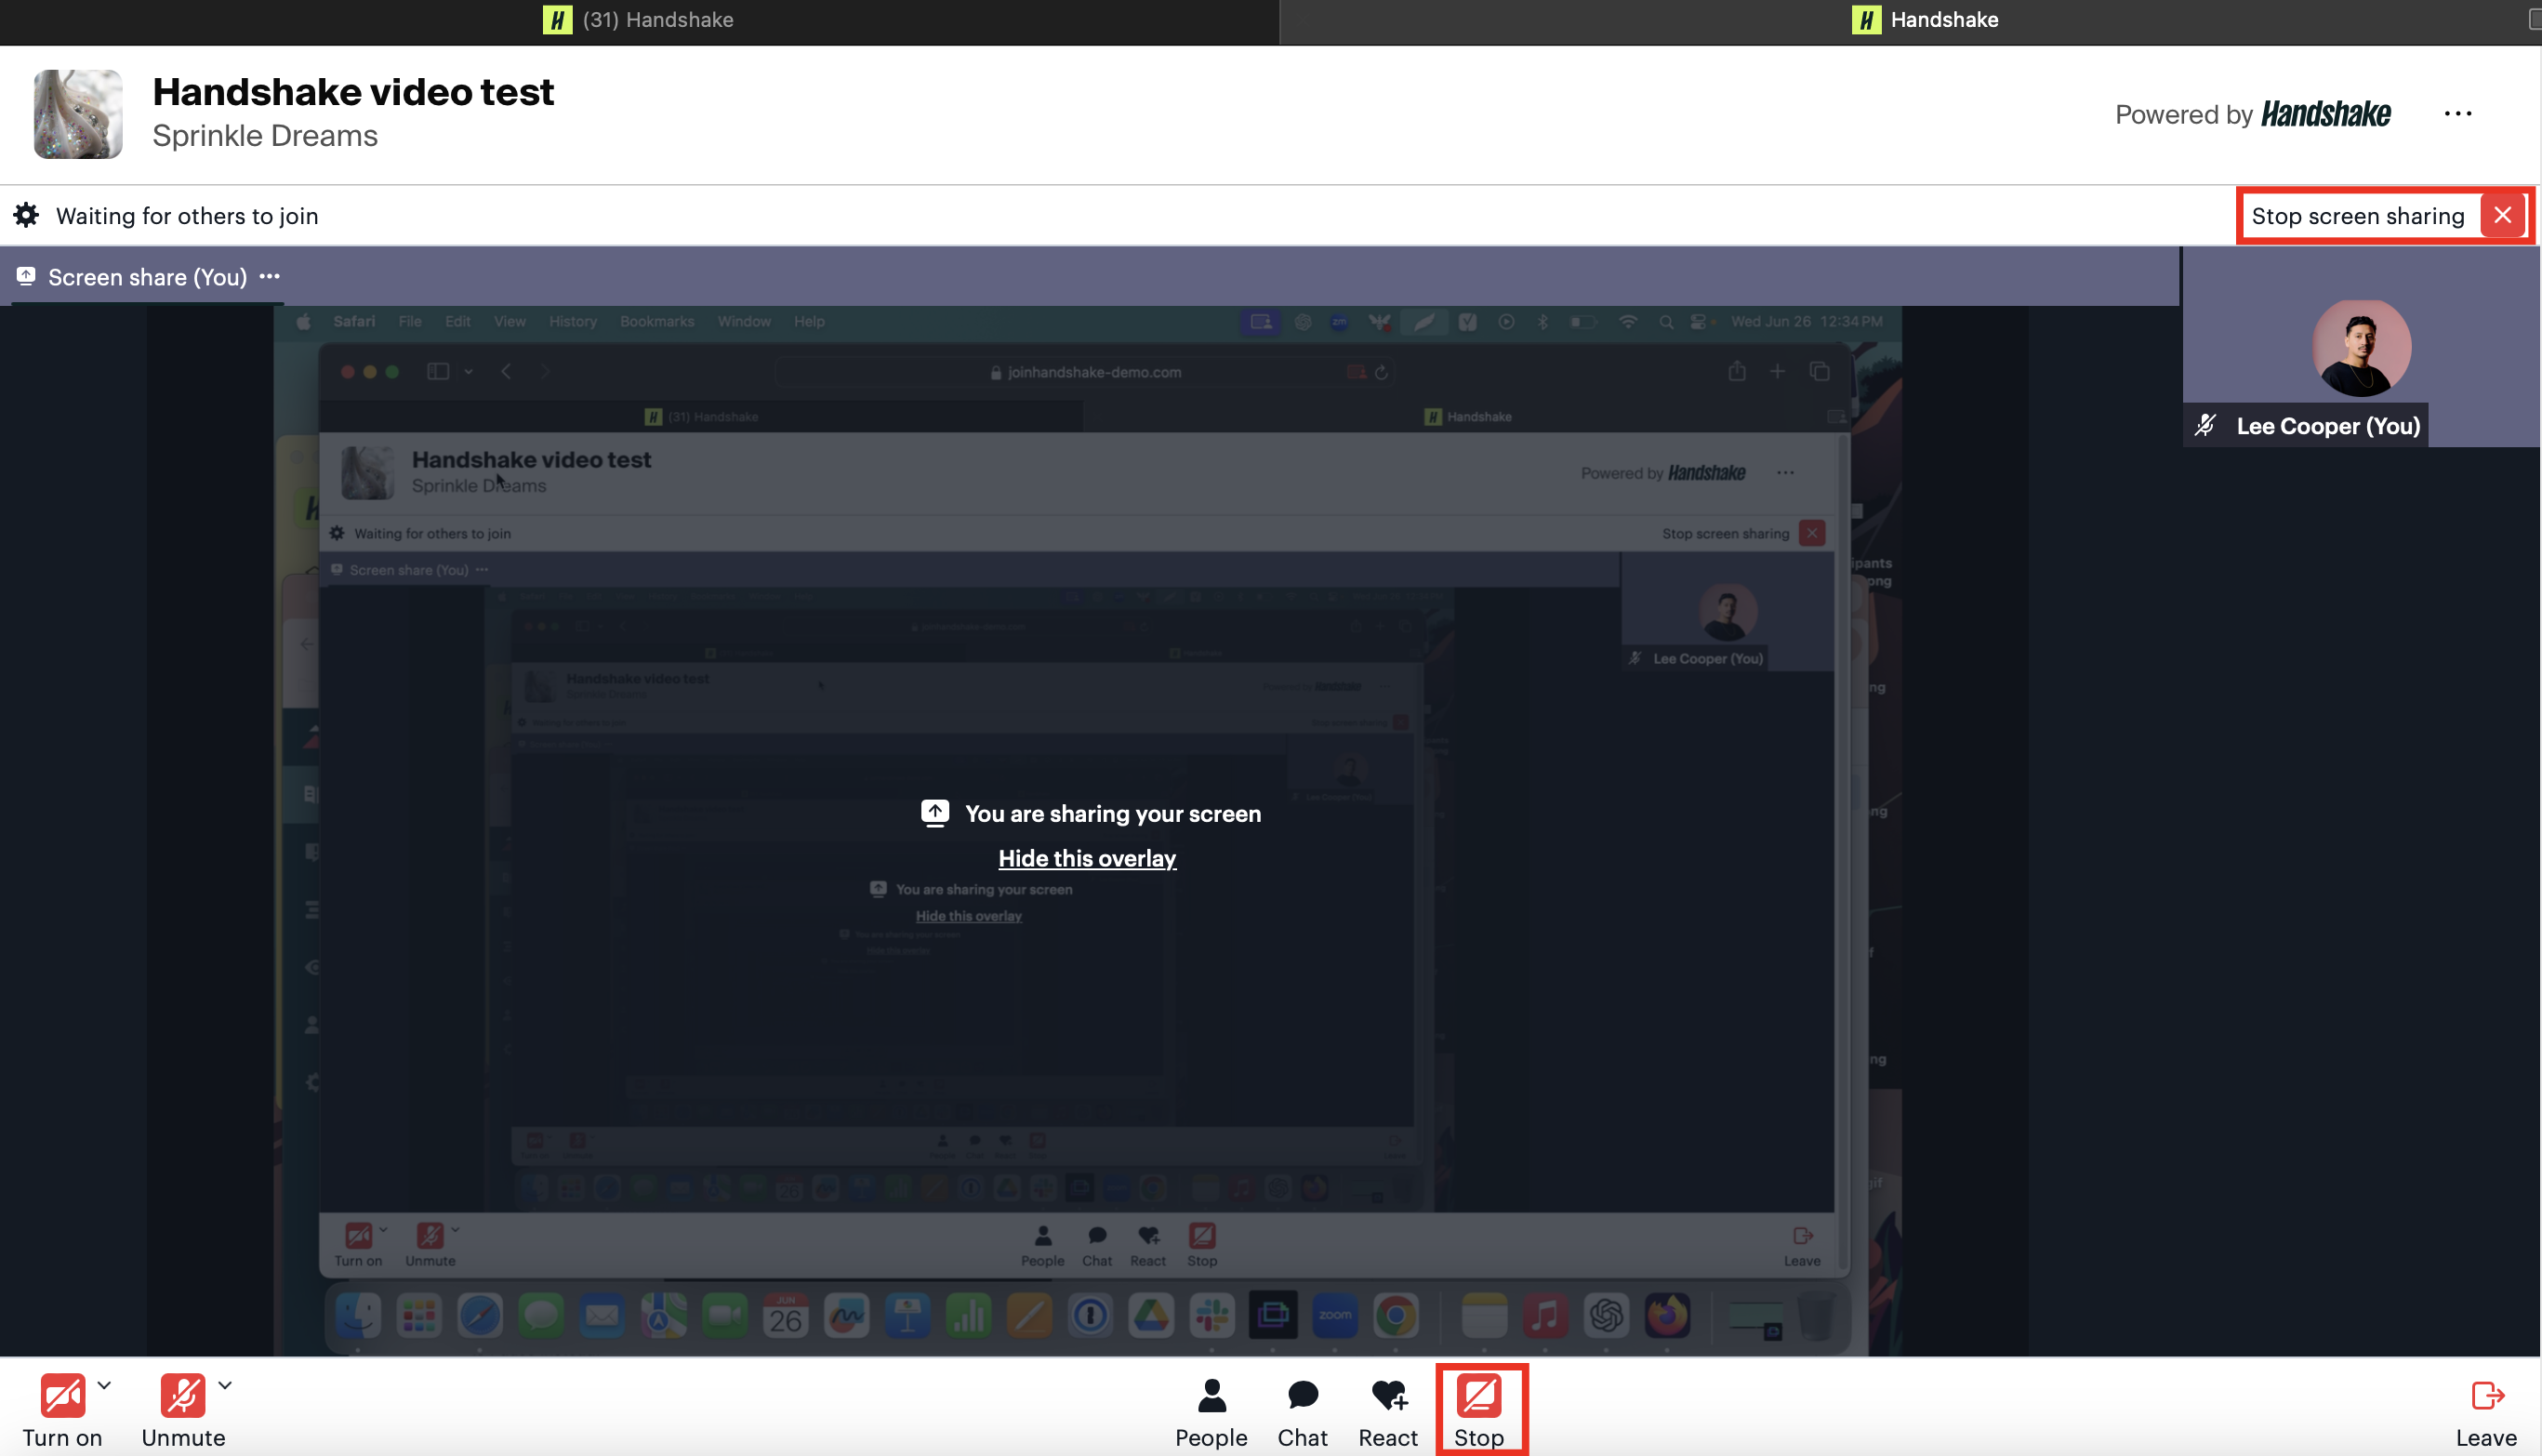Open the People panel
The height and width of the screenshot is (1456, 2542).
(x=1211, y=1412)
